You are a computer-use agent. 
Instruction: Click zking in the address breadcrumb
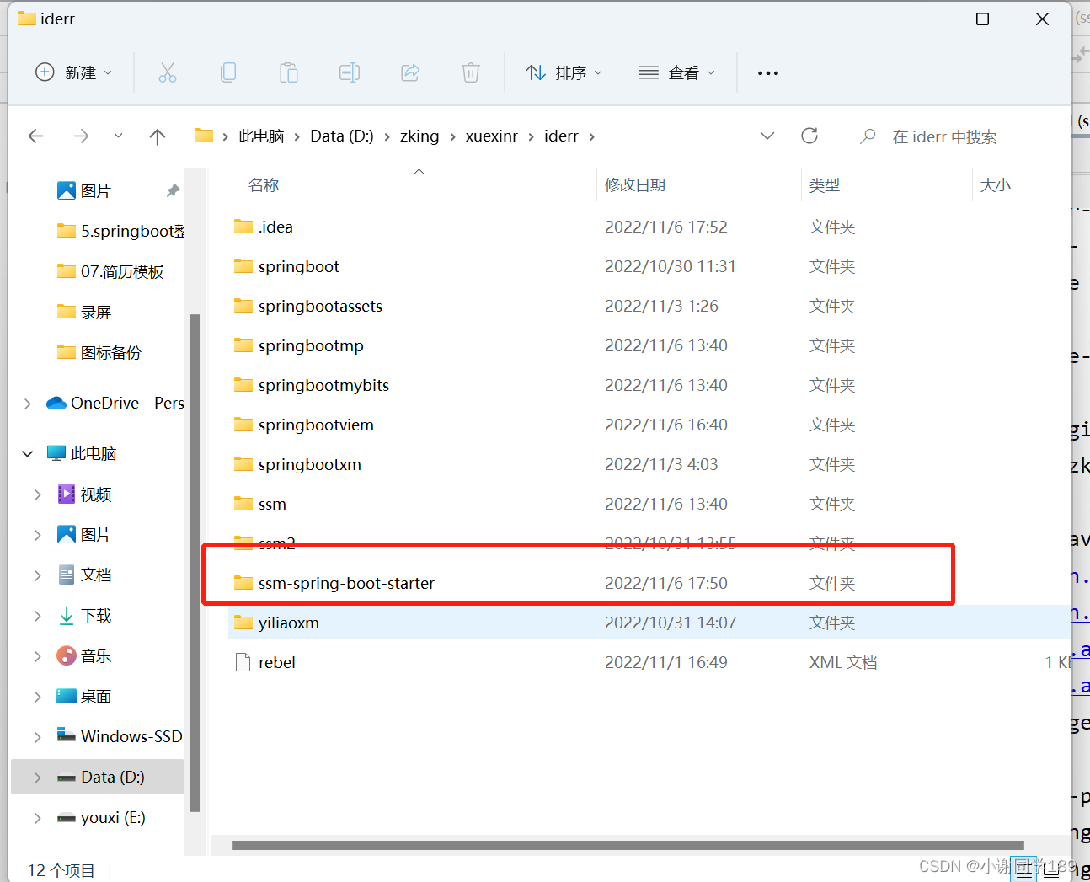coord(419,136)
